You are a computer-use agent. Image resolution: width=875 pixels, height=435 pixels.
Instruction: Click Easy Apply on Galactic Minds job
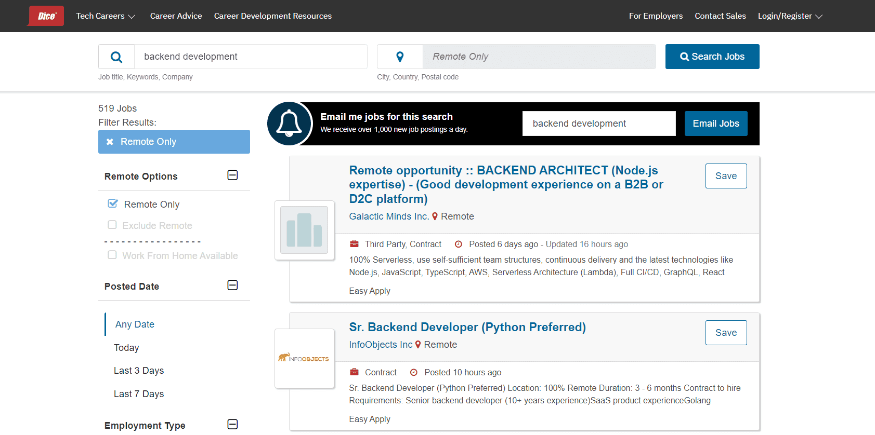(x=370, y=291)
